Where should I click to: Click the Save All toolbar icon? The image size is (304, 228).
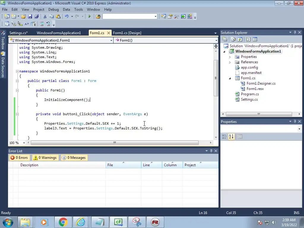[37, 17]
